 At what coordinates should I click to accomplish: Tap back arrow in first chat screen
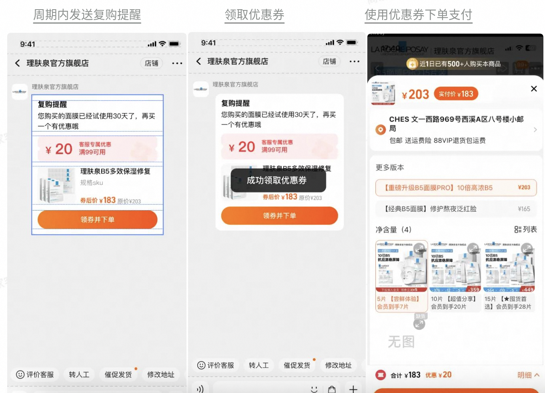pos(18,63)
